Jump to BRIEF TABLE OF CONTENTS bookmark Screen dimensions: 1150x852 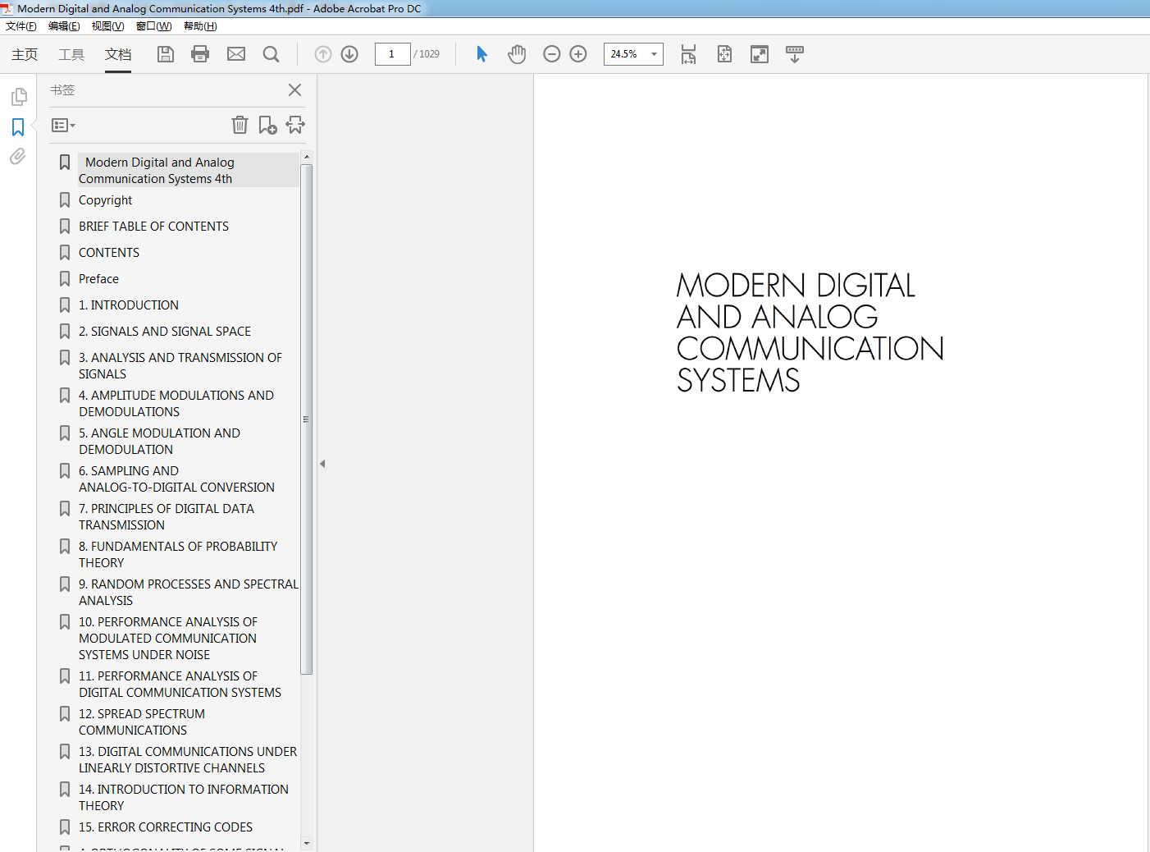pyautogui.click(x=153, y=227)
